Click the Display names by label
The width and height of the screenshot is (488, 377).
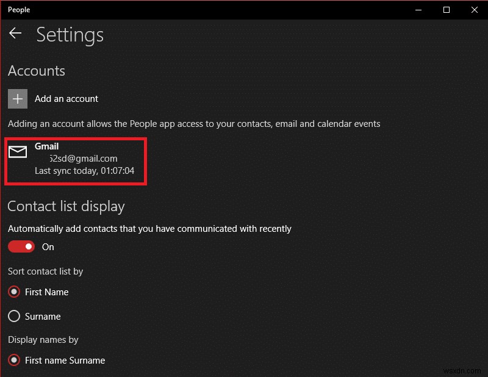(x=43, y=340)
